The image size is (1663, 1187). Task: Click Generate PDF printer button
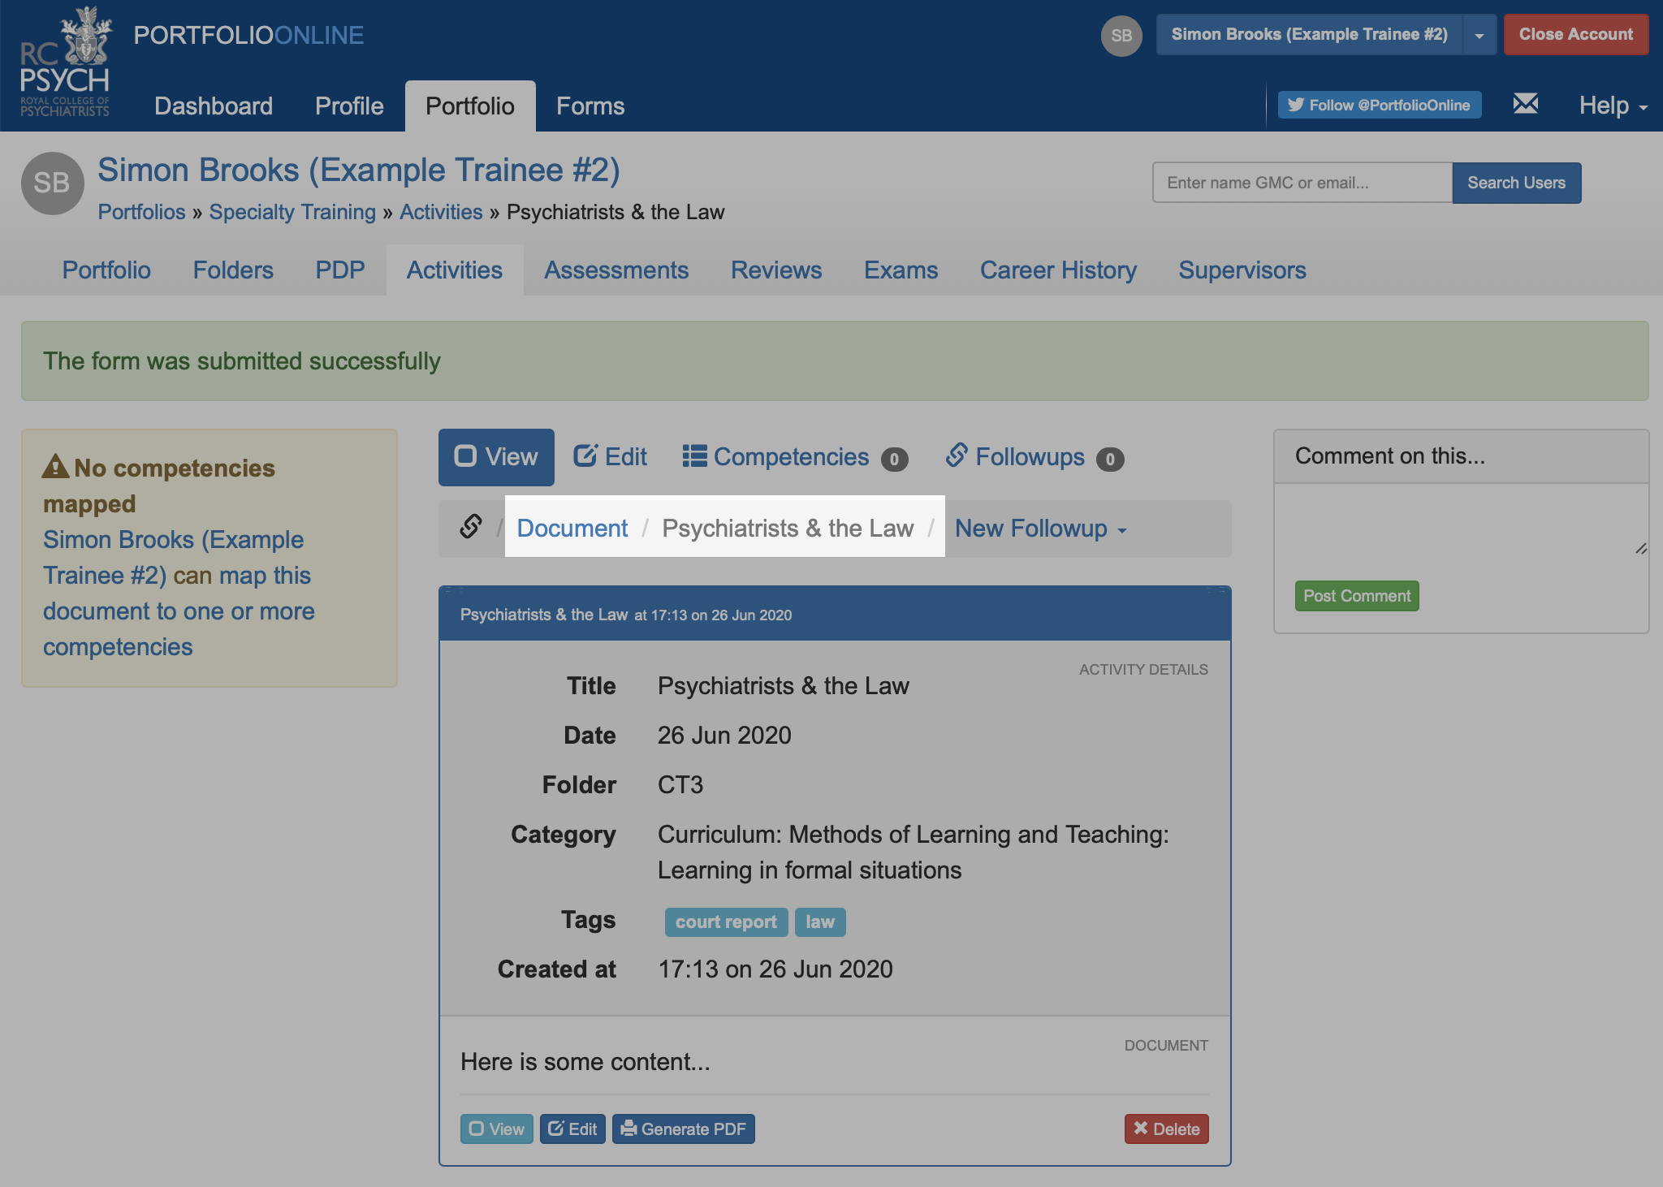pyautogui.click(x=683, y=1129)
